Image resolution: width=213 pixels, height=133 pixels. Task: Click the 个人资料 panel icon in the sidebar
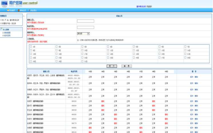1,29
